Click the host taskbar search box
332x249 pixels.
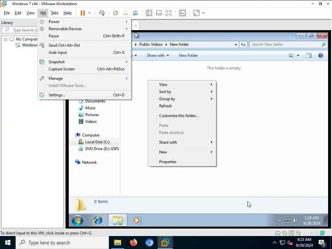pyautogui.click(x=62, y=243)
